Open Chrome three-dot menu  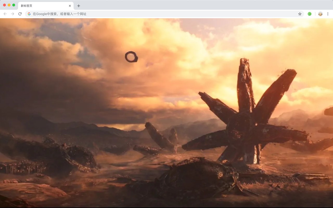pos(328,14)
